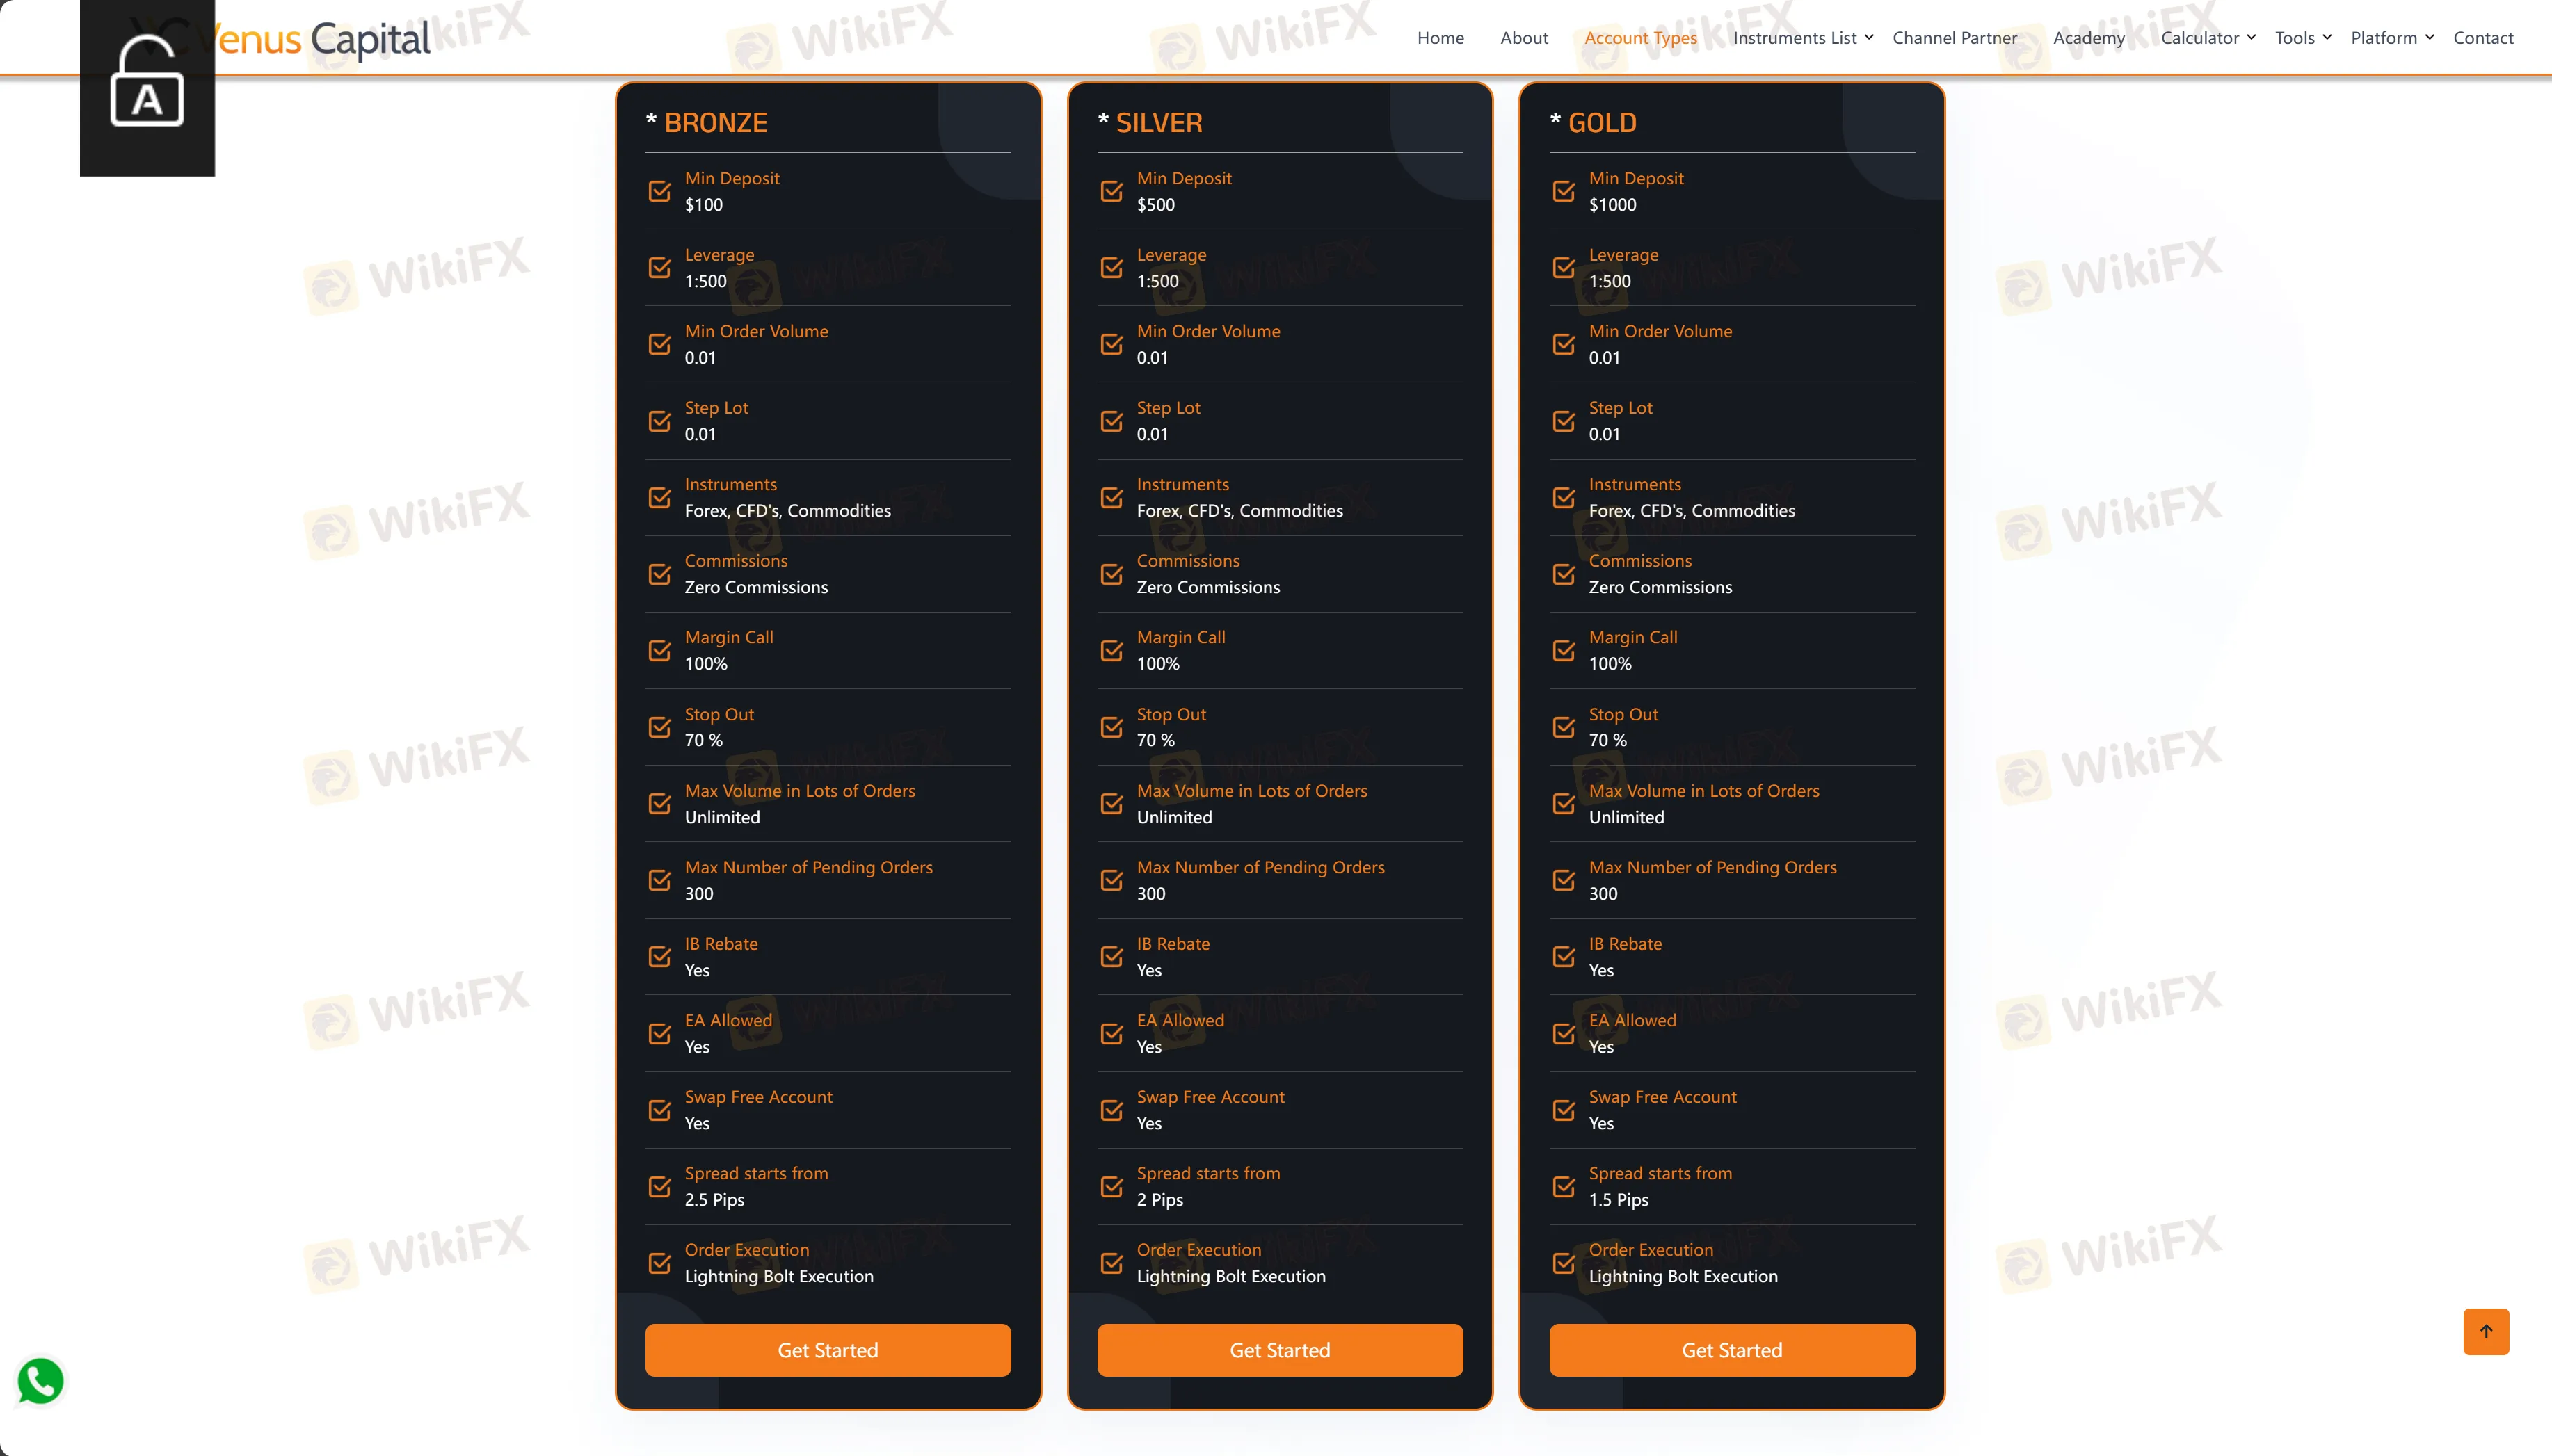Toggle the IB Rebate checkbox on Gold
Image resolution: width=2552 pixels, height=1456 pixels.
[1565, 957]
